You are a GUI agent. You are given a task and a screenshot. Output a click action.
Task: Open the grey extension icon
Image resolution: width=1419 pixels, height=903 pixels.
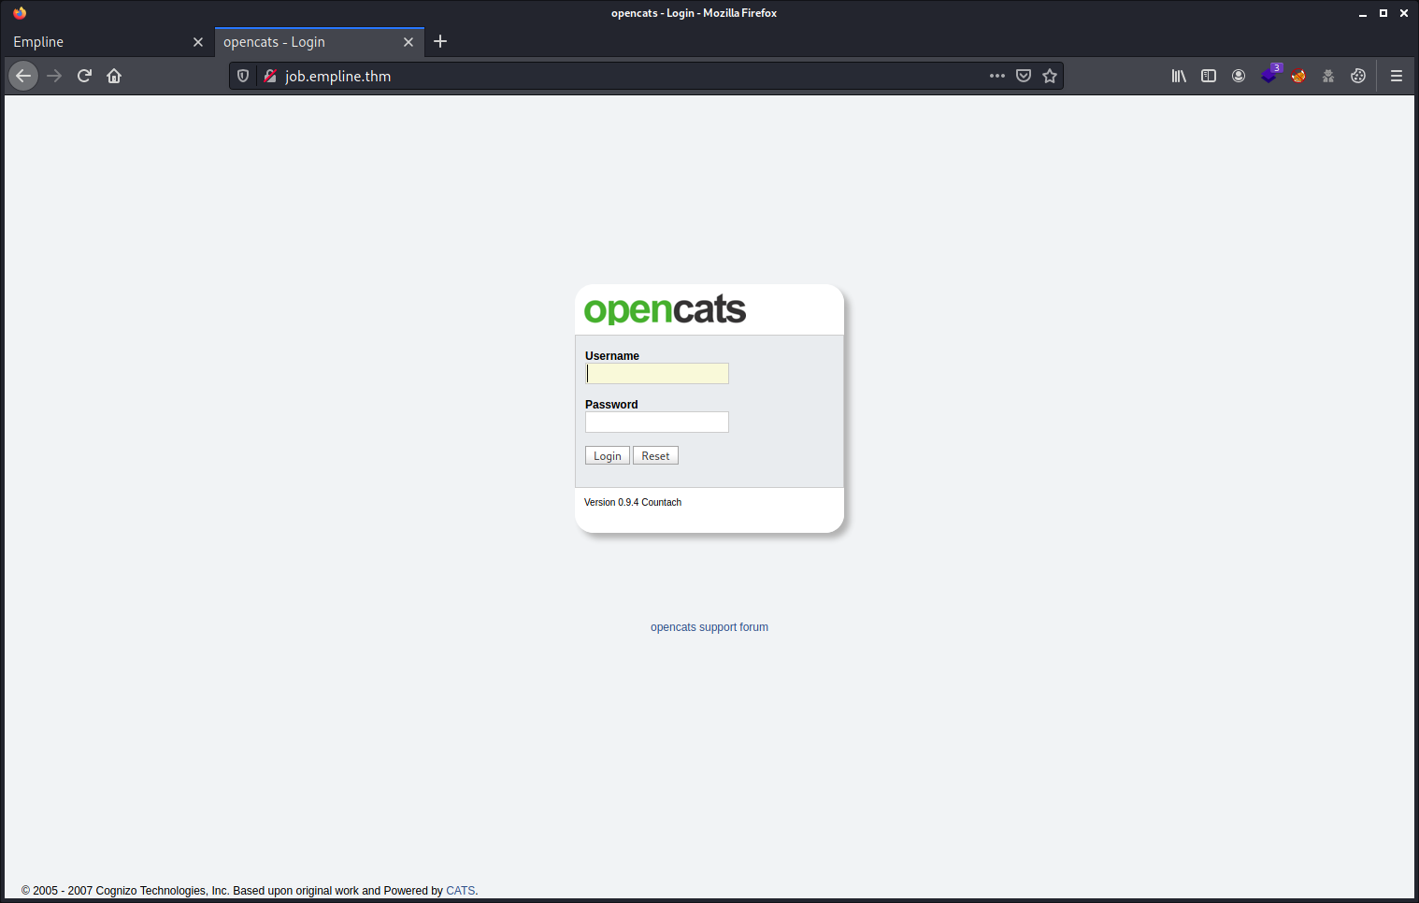(1328, 76)
